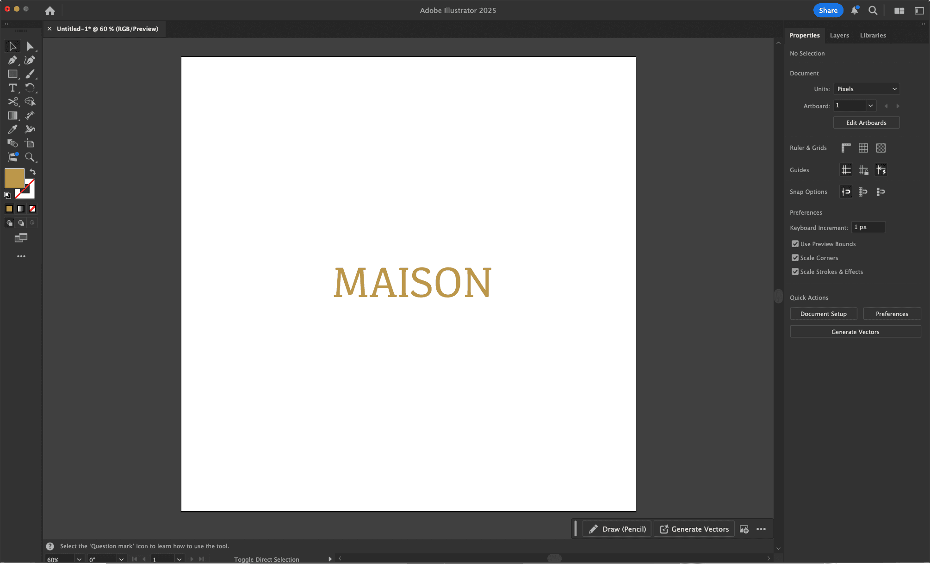Switch to the Libraries tab
The height and width of the screenshot is (564, 930).
(x=873, y=36)
